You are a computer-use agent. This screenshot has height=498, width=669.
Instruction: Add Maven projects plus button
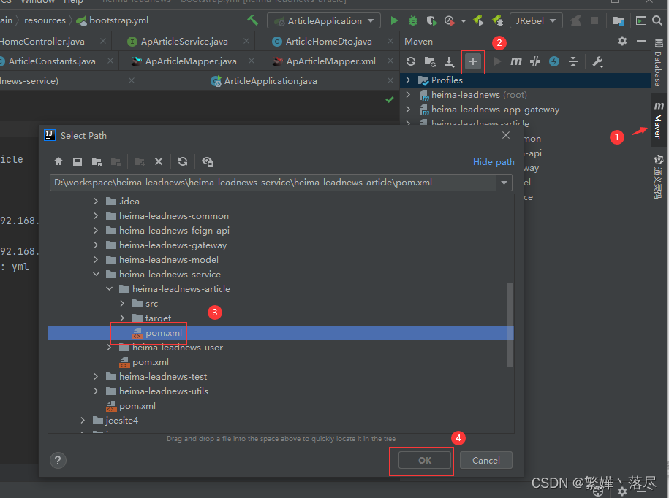tap(473, 62)
